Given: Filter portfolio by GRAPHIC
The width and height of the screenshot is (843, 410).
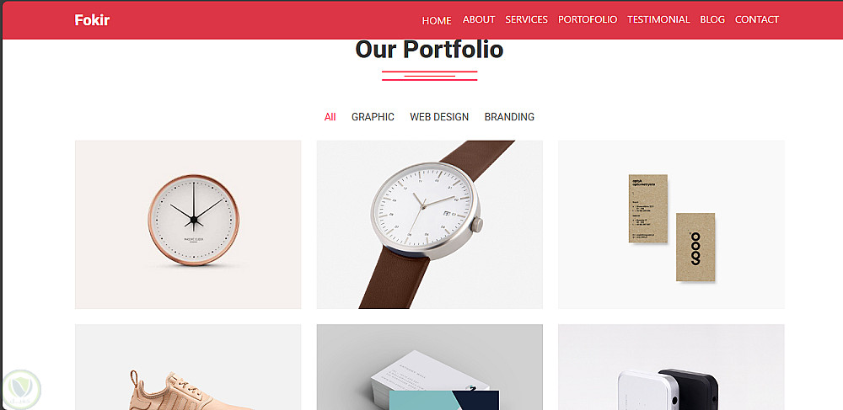Looking at the screenshot, I should (x=373, y=116).
